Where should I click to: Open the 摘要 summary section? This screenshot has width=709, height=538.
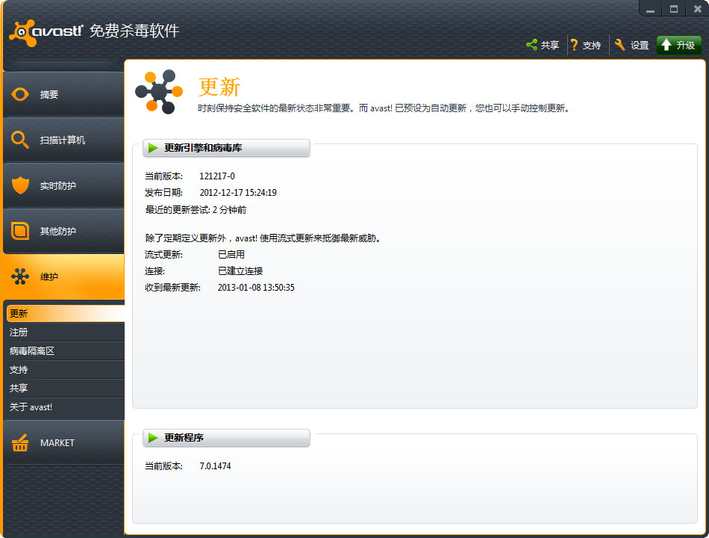click(x=63, y=94)
